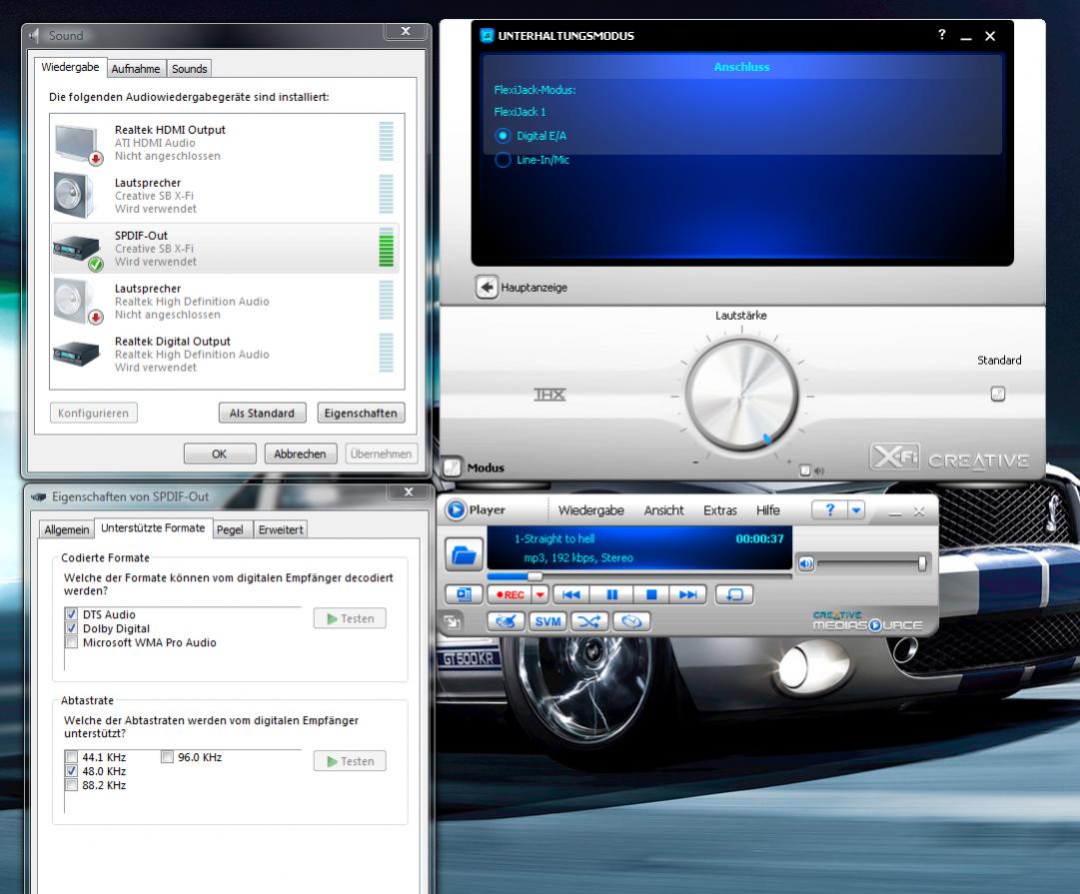Click Abbrechen in Sound dialog
The height and width of the screenshot is (894, 1080).
click(x=300, y=453)
